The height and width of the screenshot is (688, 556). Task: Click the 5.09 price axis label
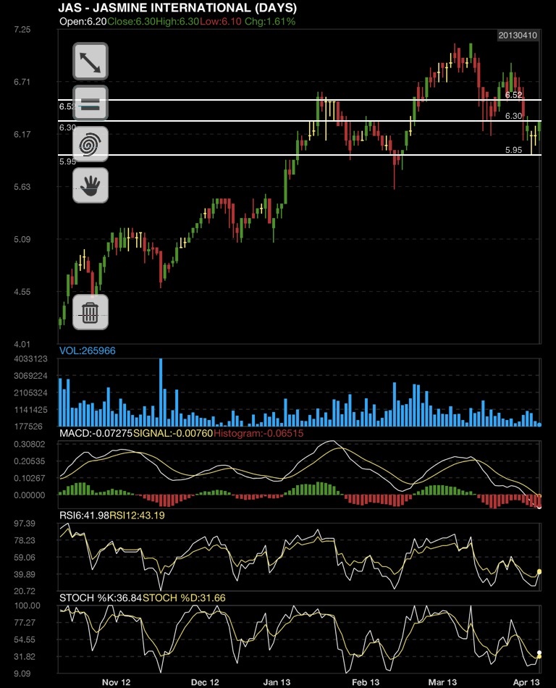click(22, 239)
